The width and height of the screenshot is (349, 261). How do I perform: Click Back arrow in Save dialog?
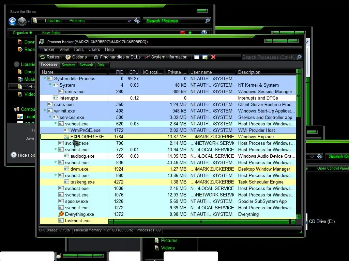[13, 21]
